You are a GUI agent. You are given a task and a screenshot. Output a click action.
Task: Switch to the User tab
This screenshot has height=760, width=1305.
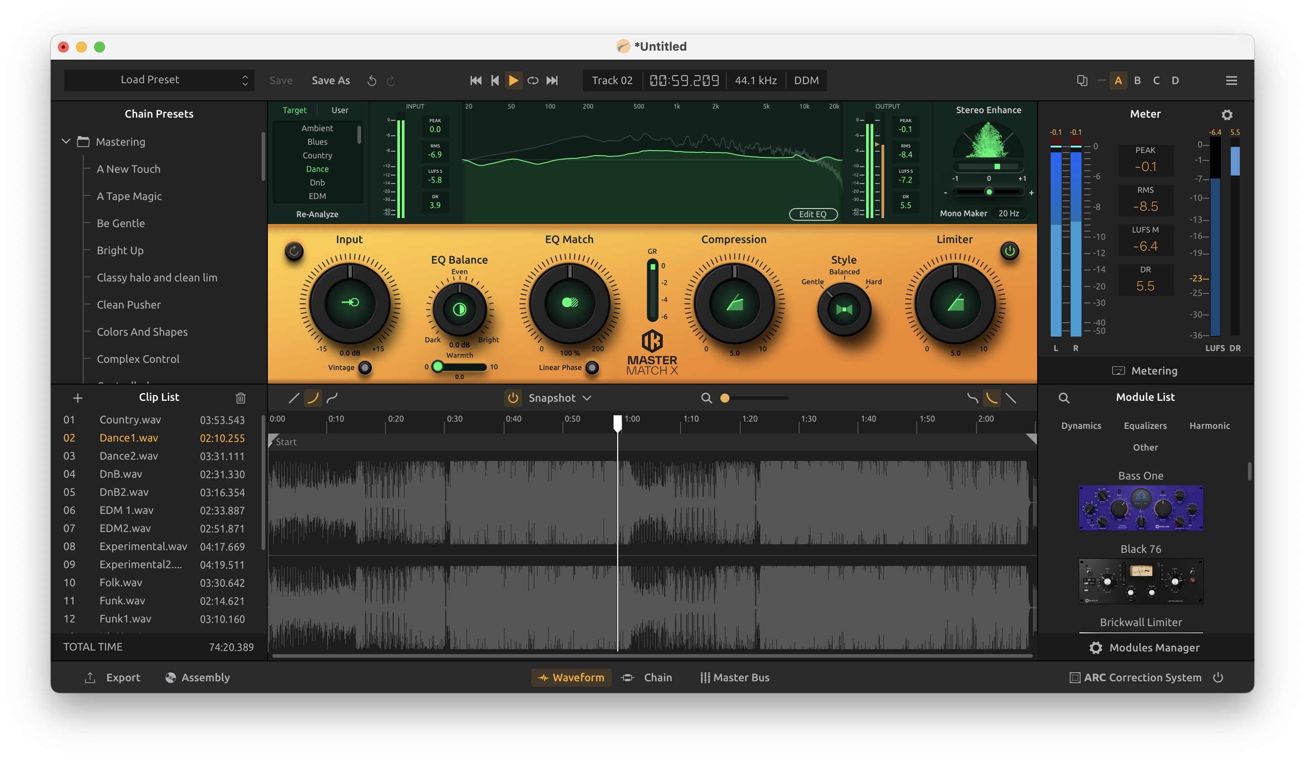point(340,110)
